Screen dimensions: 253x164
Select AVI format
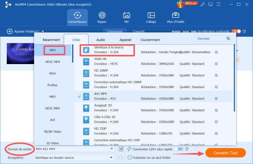53,120
